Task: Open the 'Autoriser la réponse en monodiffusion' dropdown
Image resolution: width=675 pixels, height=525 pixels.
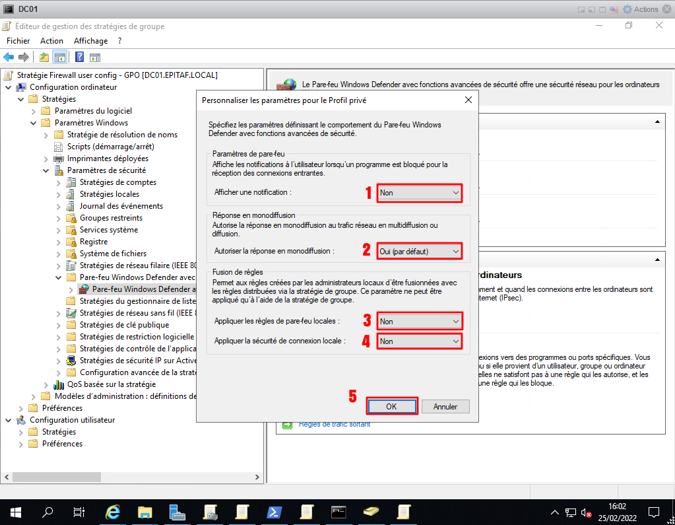Action: [x=419, y=251]
